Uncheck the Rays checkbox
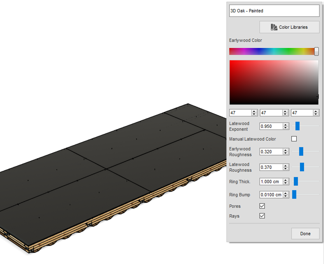 [262, 216]
